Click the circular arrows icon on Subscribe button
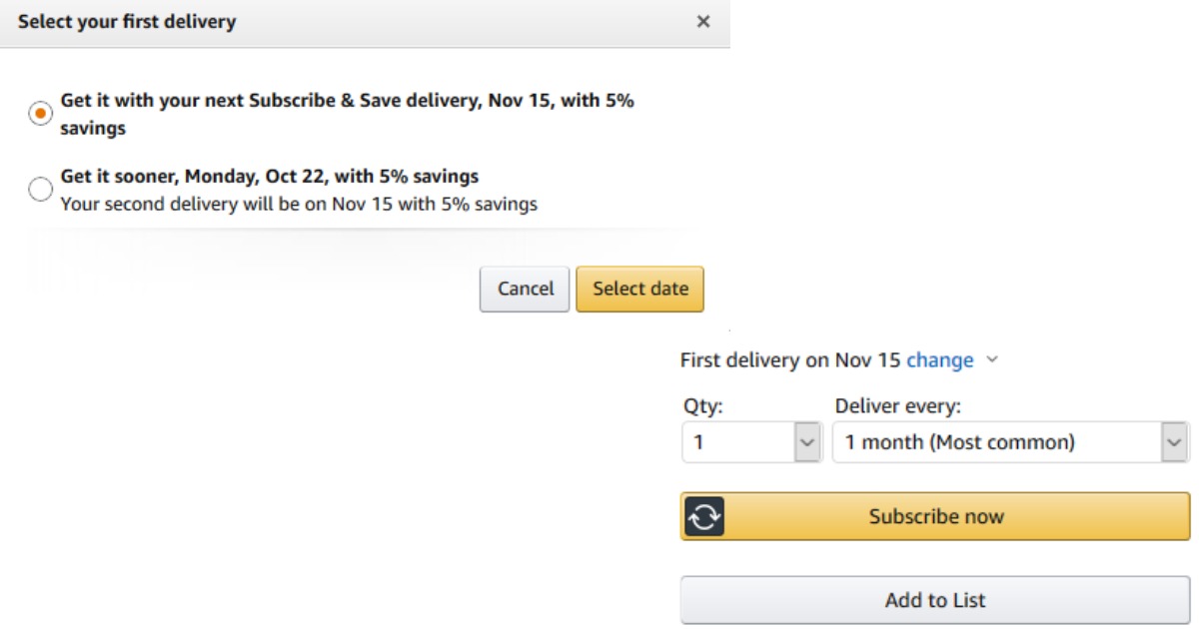Screen dimensions: 1199x629 click(704, 516)
